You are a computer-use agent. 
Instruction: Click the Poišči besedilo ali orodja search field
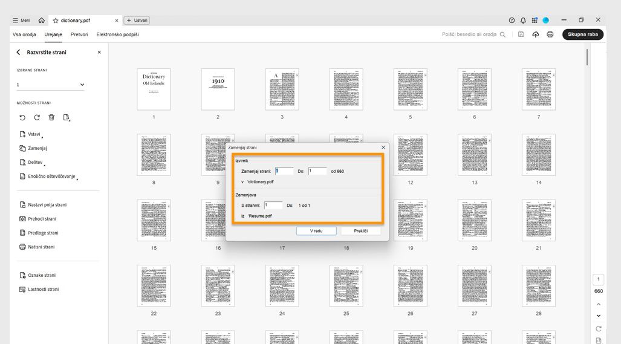(x=473, y=34)
